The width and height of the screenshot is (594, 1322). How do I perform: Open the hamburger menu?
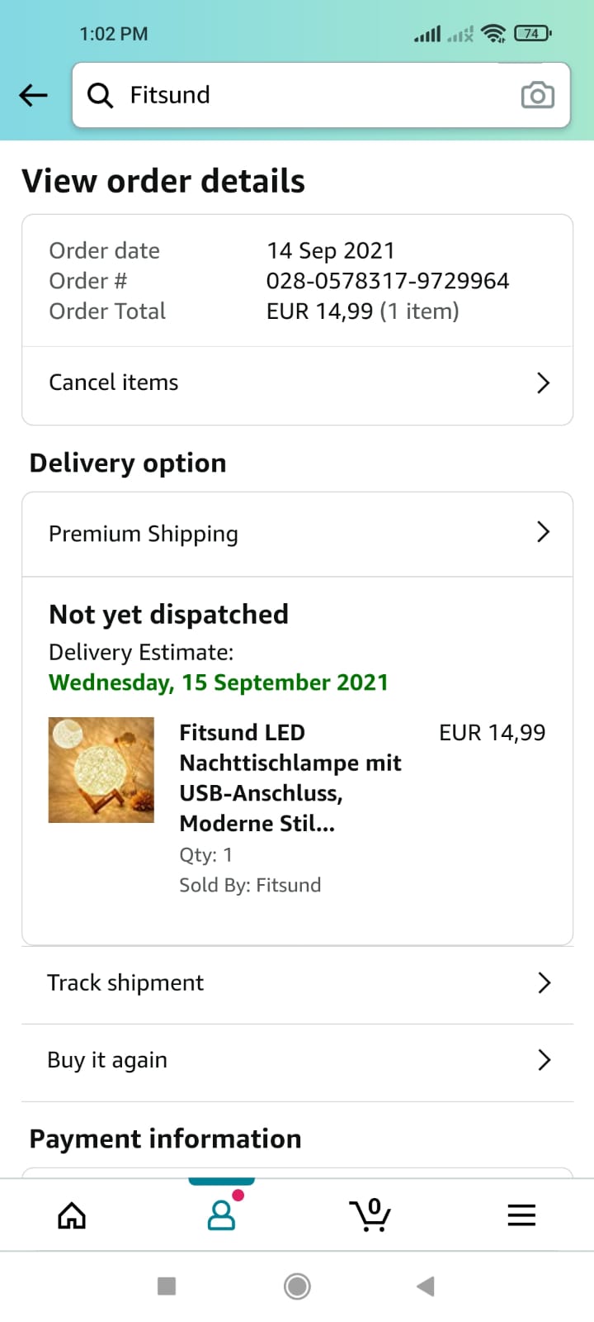[521, 1215]
